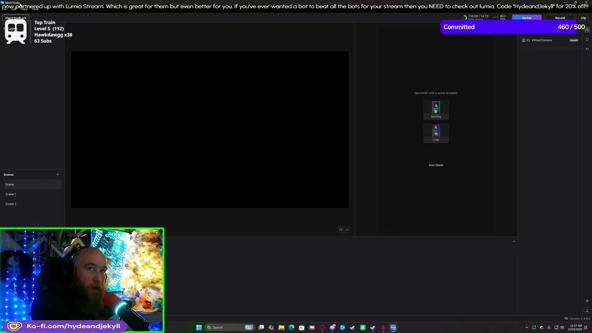
Task: Click the taskbar Search box
Action: tap(230, 327)
